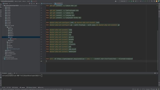This screenshot has width=160, height=90.
Task: Select the Dockerfile in php8 folder
Action: click(x=13, y=39)
